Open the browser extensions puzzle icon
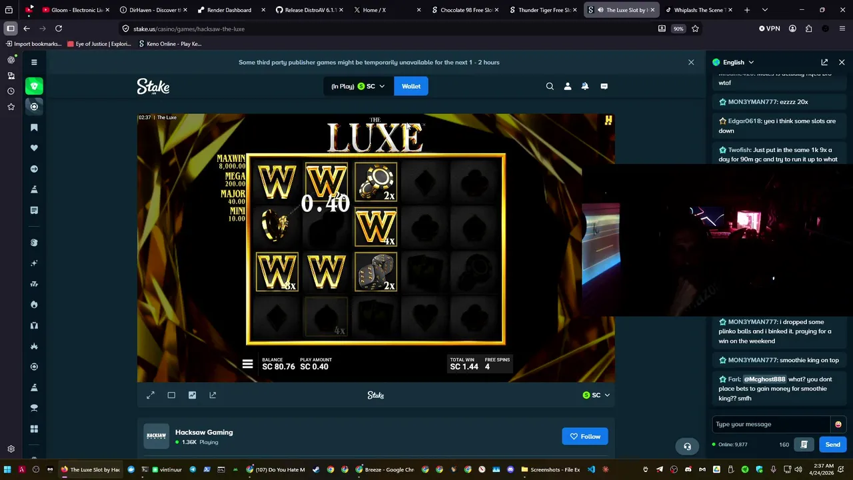Screen dimensions: 853x480 pos(808,29)
